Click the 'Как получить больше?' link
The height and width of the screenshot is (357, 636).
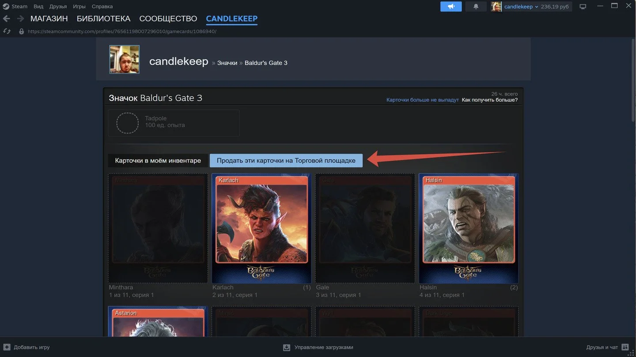coord(490,100)
